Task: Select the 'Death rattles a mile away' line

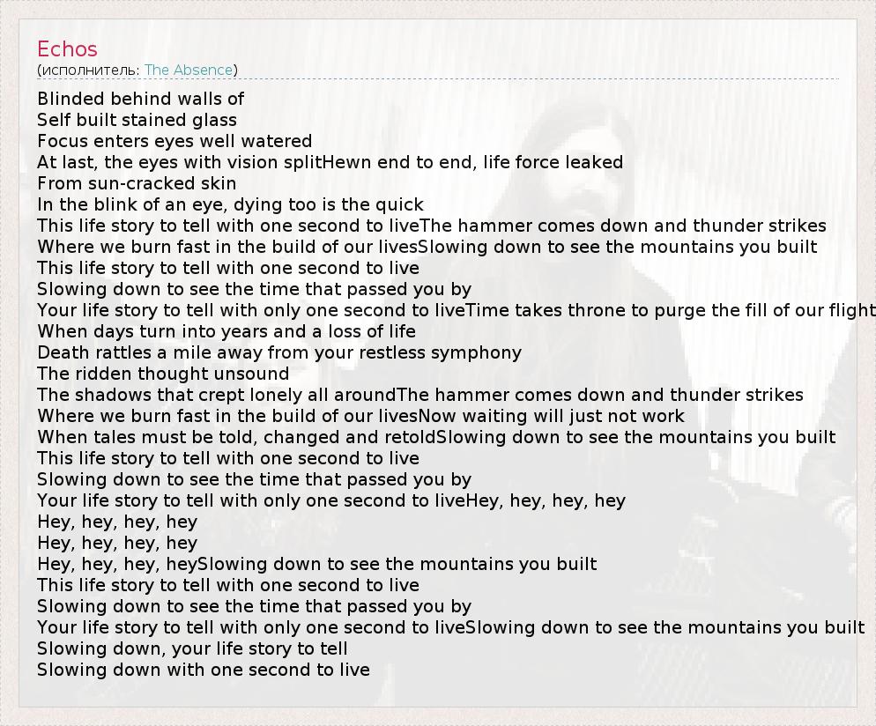Action: pos(279,352)
